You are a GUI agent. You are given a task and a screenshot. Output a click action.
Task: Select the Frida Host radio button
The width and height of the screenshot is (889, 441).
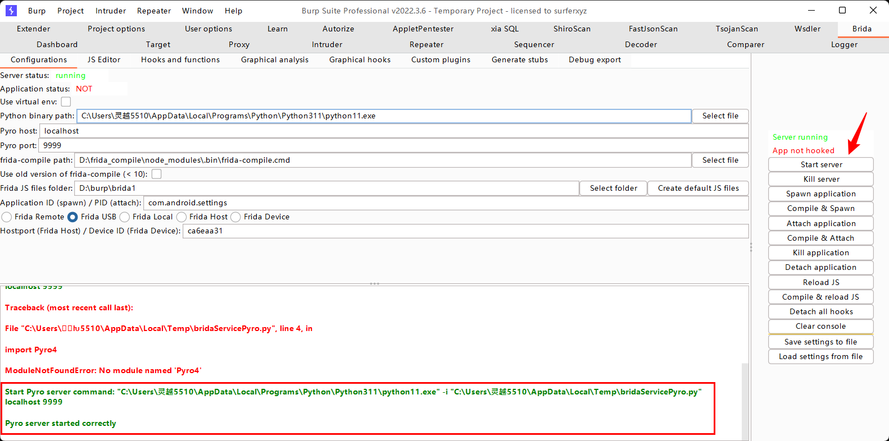tap(182, 217)
